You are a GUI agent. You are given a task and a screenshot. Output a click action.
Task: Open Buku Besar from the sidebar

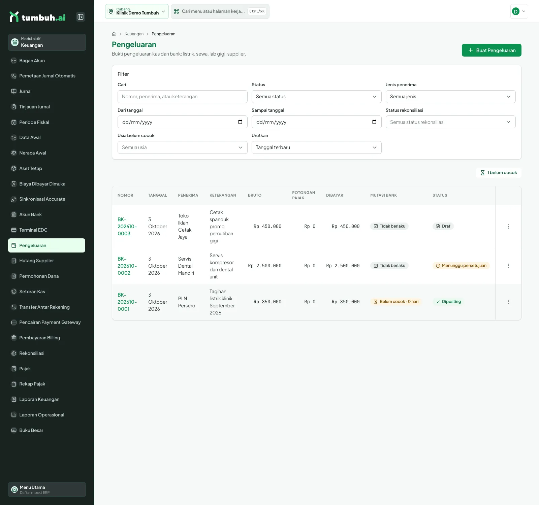coord(47,430)
